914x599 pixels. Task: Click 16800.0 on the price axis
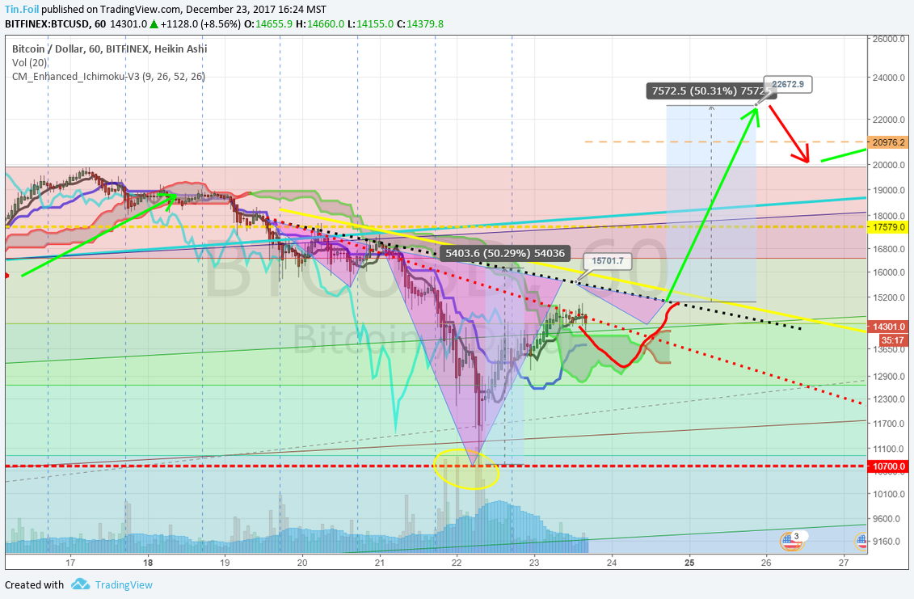889,249
